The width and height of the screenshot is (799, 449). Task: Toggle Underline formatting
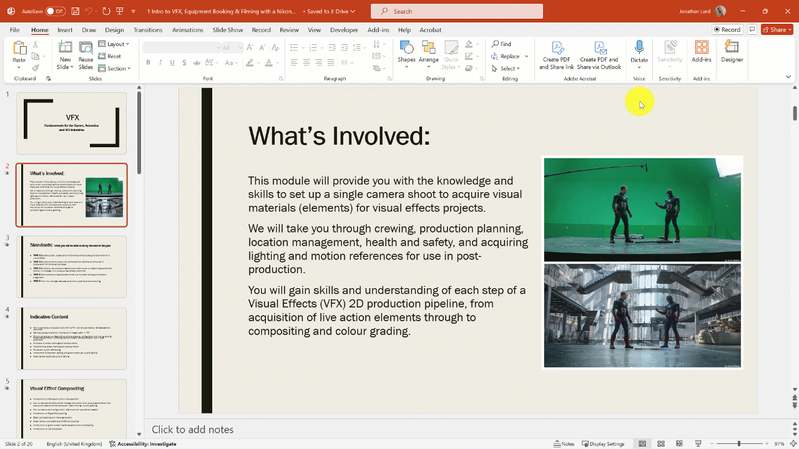point(172,62)
